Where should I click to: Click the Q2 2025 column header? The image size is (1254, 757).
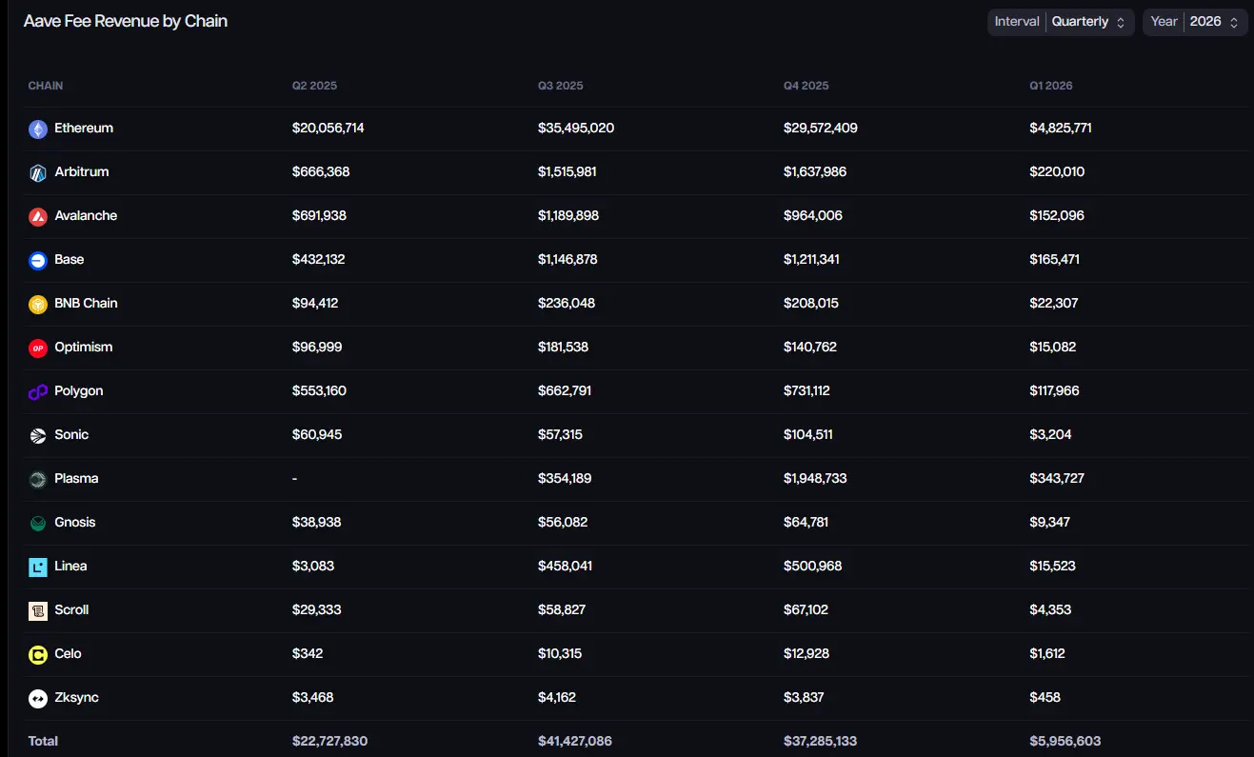[x=314, y=86]
